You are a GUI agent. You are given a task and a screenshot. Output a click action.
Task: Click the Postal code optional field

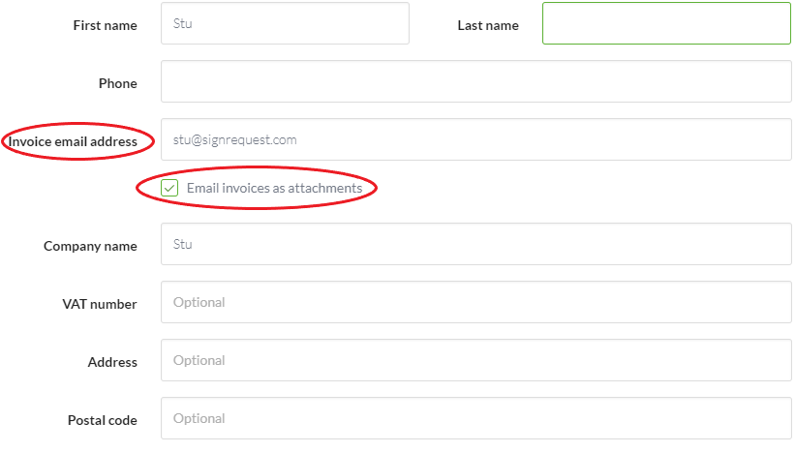pyautogui.click(x=476, y=418)
